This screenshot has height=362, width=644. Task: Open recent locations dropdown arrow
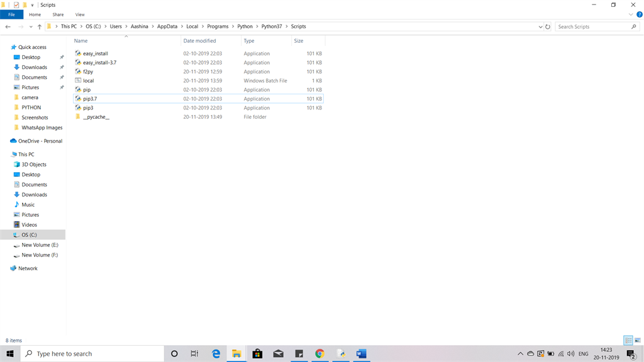31,26
